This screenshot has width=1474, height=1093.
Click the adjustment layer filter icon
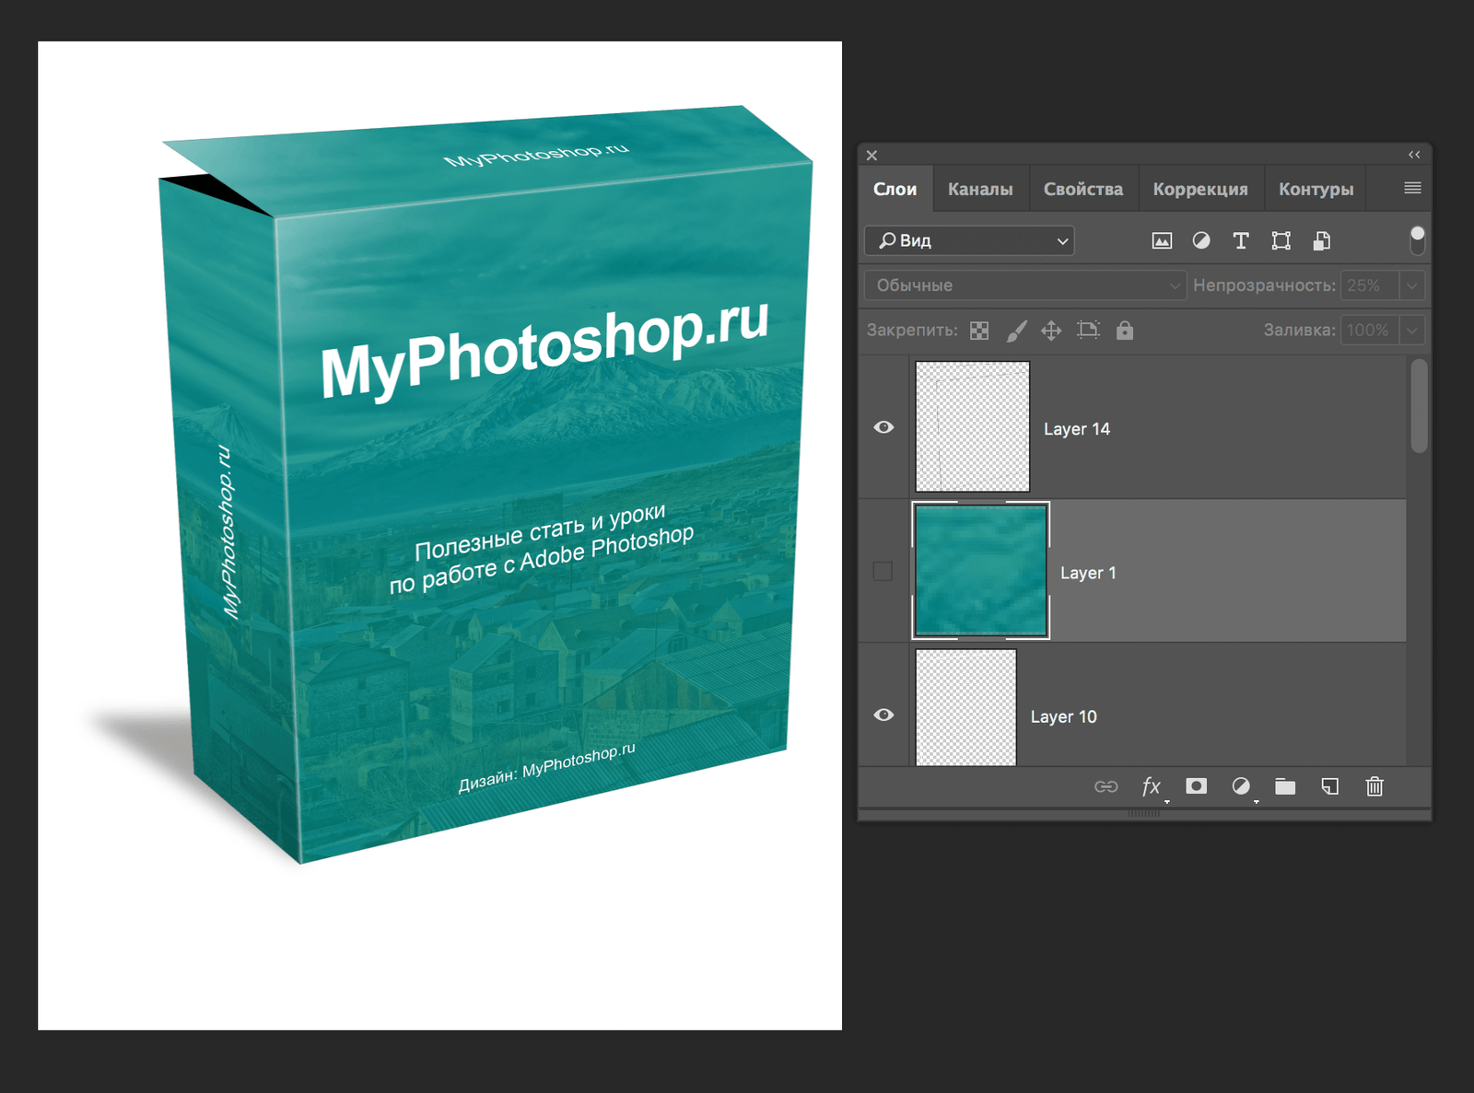[1201, 241]
